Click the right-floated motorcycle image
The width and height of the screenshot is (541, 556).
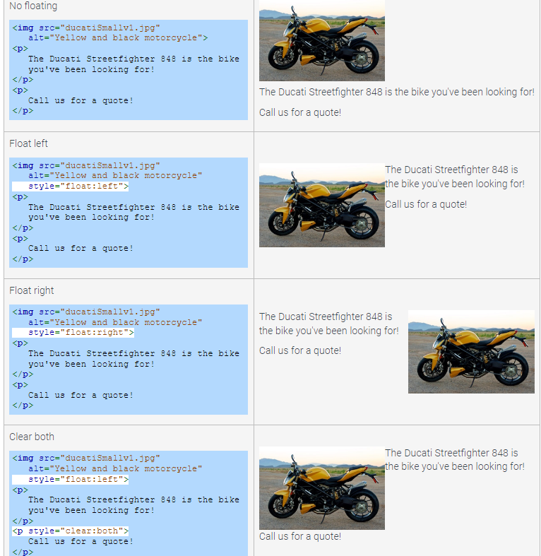click(x=471, y=351)
